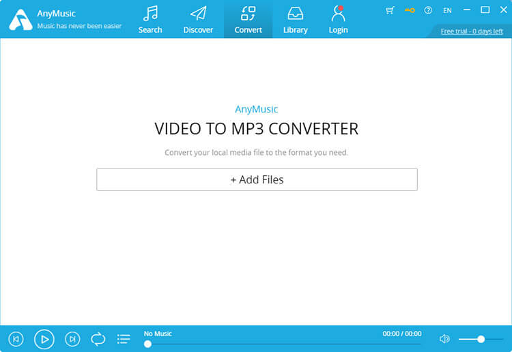Go to the Login tab
The width and height of the screenshot is (512, 352).
339,20
